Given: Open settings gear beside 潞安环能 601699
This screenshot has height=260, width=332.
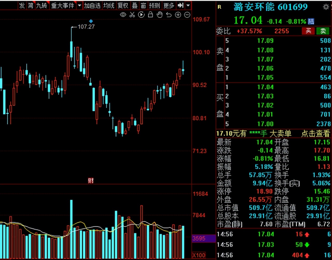Looking at the screenshot, I should click(x=326, y=7).
